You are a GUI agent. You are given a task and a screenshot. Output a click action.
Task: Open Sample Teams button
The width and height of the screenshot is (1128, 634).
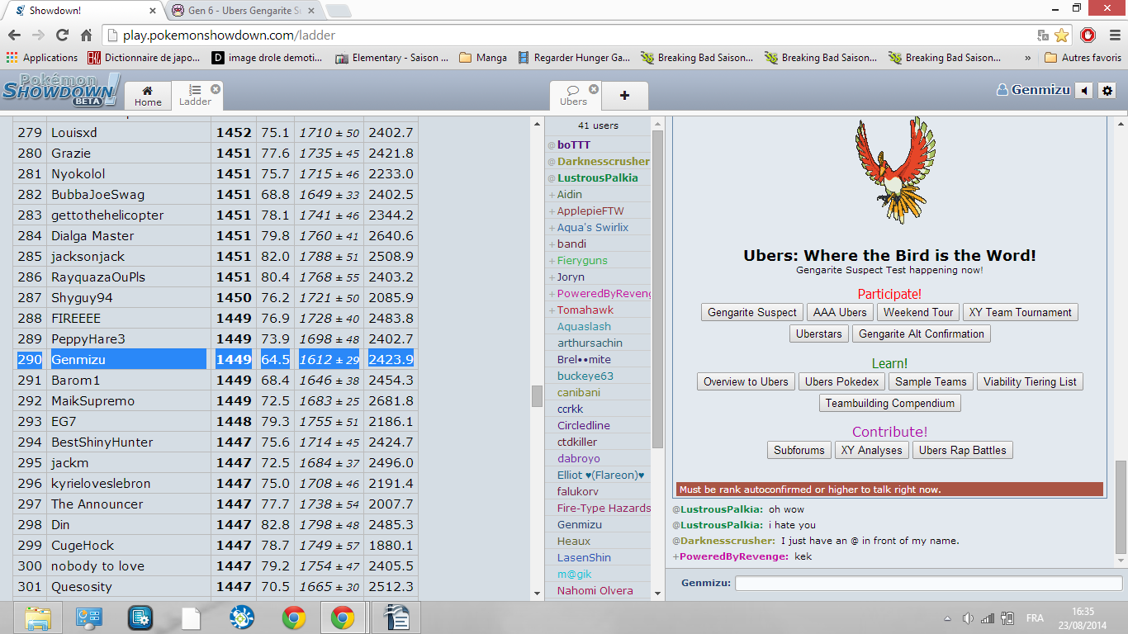931,381
